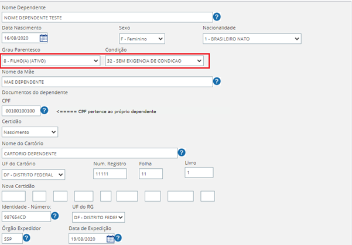Expand the Nacionalidade dropdown

click(251, 39)
